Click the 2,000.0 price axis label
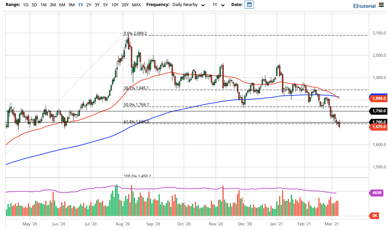Viewport: 388px width, 230px height. tap(379, 55)
